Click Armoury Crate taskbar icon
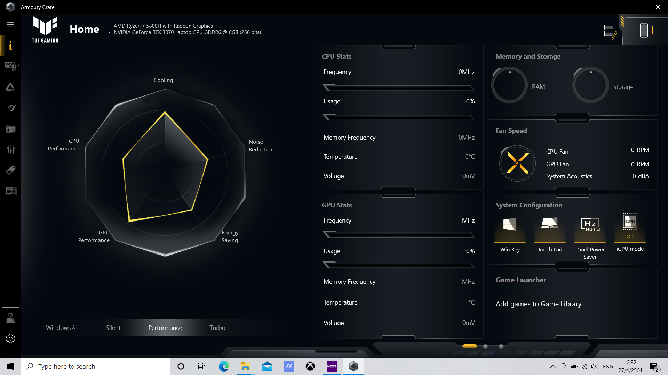 click(353, 366)
